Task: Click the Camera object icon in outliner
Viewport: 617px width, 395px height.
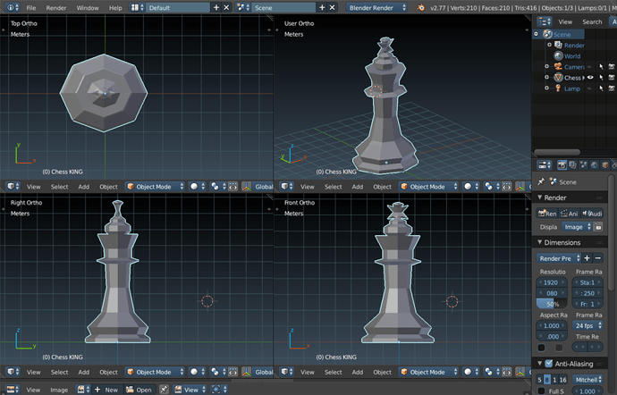Action: click(557, 67)
